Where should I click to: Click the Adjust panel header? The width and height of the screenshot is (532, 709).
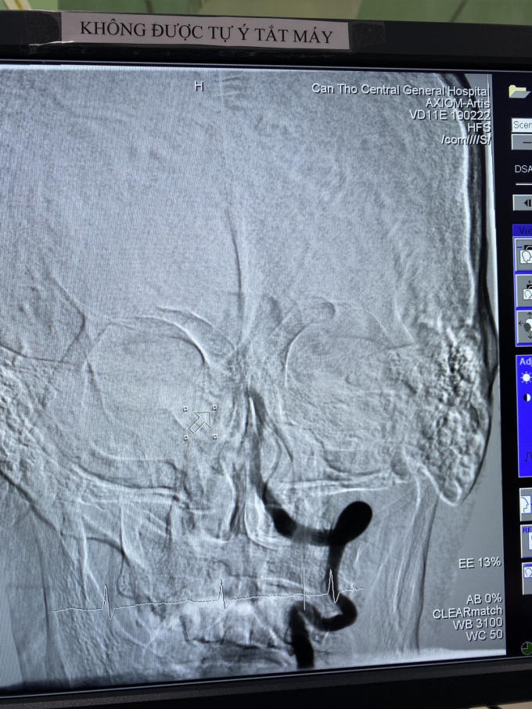tap(523, 362)
